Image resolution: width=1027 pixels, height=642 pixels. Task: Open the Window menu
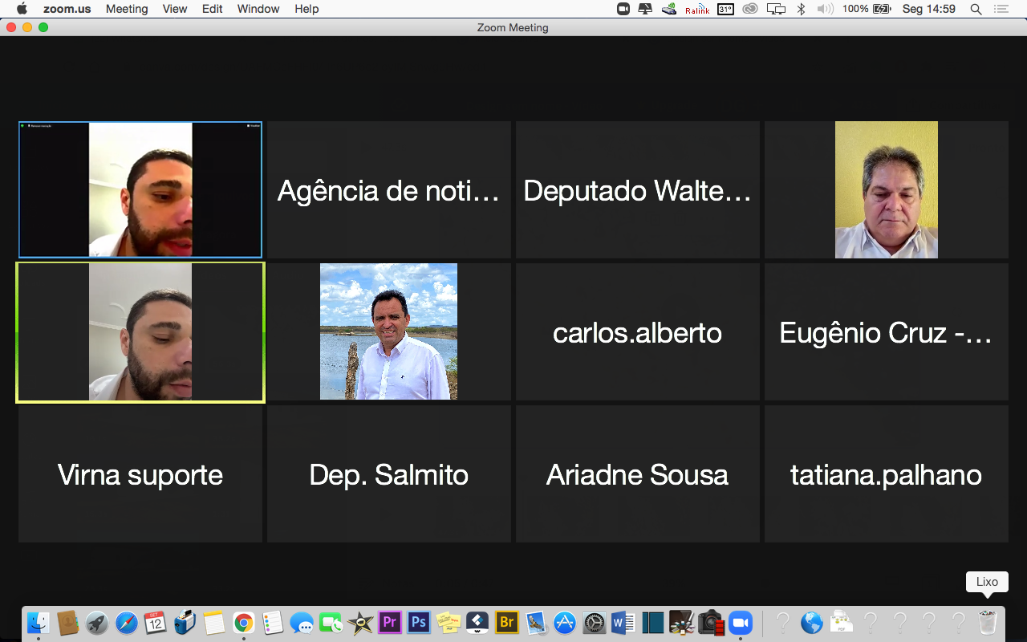click(258, 9)
